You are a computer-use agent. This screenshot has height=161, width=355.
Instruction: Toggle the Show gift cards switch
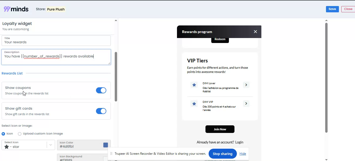(101, 111)
